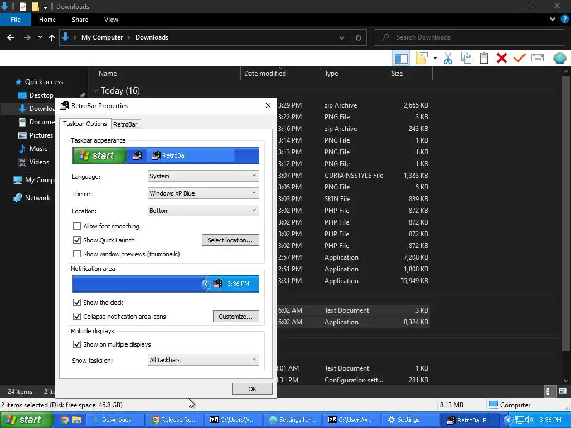Click the orange checkmark icon in toolbar
This screenshot has width=571, height=428.
click(x=519, y=58)
